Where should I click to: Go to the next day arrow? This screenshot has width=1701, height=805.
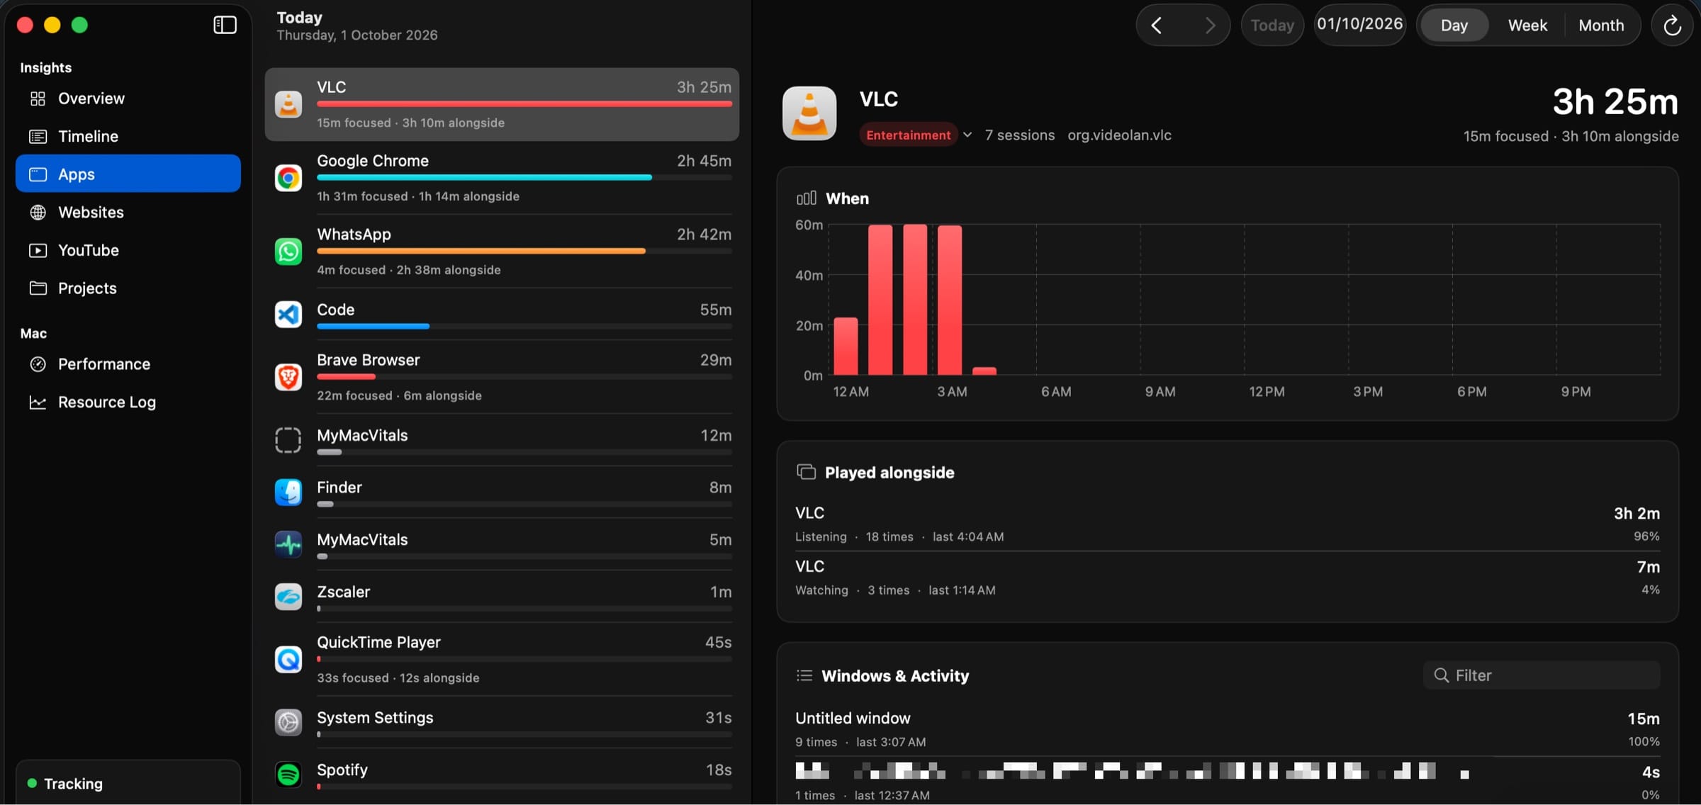tap(1210, 26)
